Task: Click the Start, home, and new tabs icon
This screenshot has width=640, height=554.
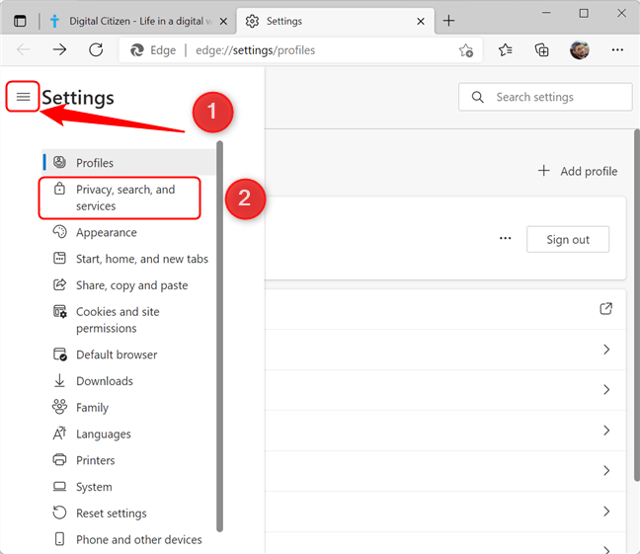Action: click(59, 258)
